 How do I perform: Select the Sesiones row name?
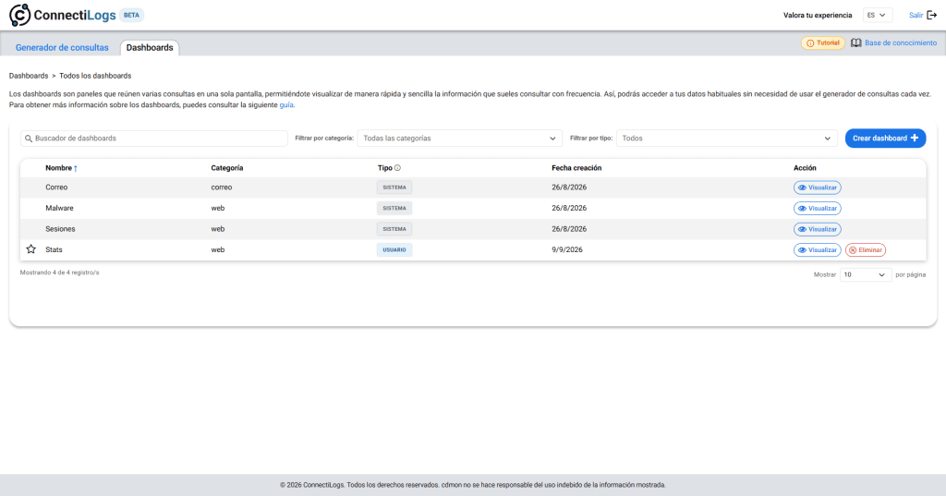(60, 229)
